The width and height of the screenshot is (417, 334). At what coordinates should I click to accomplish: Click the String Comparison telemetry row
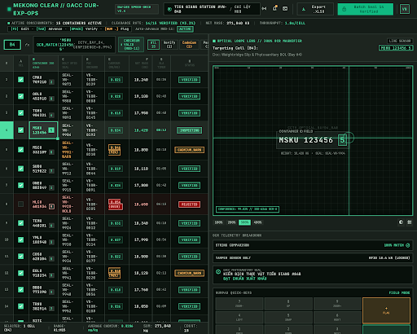tap(313, 245)
